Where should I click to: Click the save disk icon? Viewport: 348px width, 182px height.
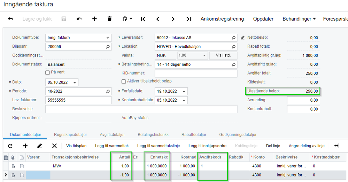(64, 19)
